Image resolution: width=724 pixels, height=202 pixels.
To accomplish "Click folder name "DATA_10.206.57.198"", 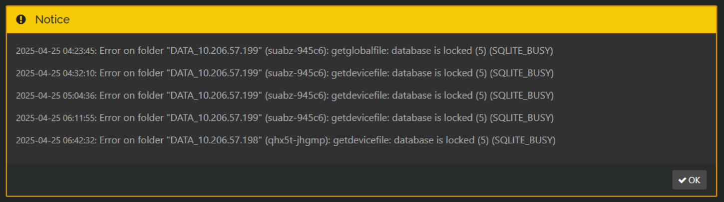I will point(215,140).
